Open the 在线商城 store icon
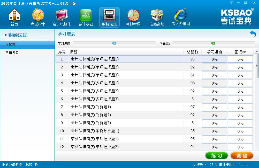Viewport: 259px width, 168px height. (x=157, y=17)
